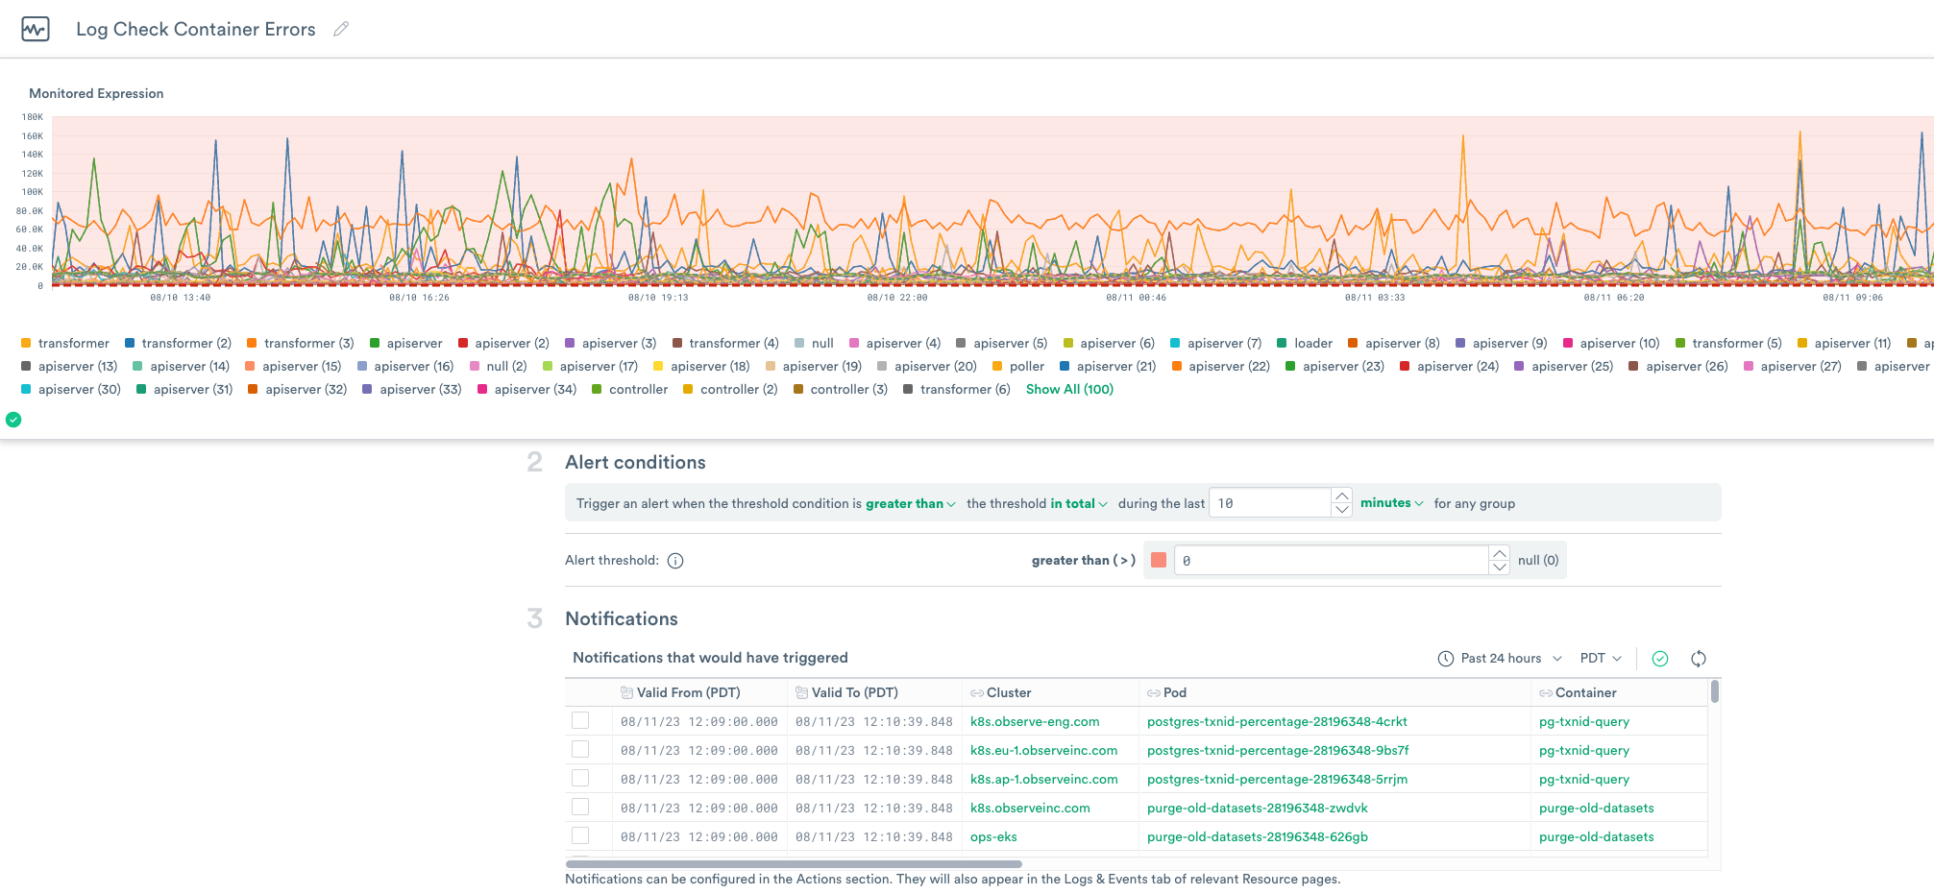Open postgres-txnid-percentage-28196348-4crkt pod link
Image resolution: width=1934 pixels, height=894 pixels.
point(1277,721)
